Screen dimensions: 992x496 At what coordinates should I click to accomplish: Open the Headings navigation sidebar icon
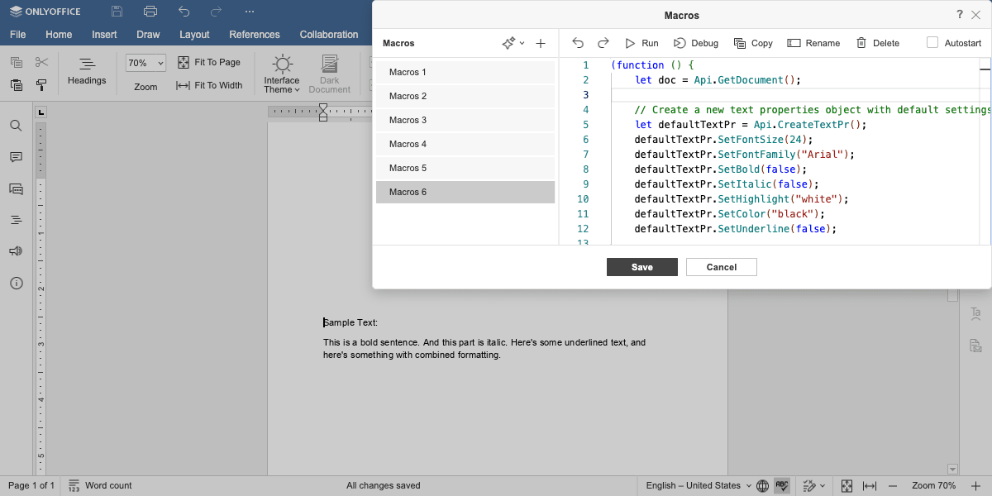coord(16,220)
